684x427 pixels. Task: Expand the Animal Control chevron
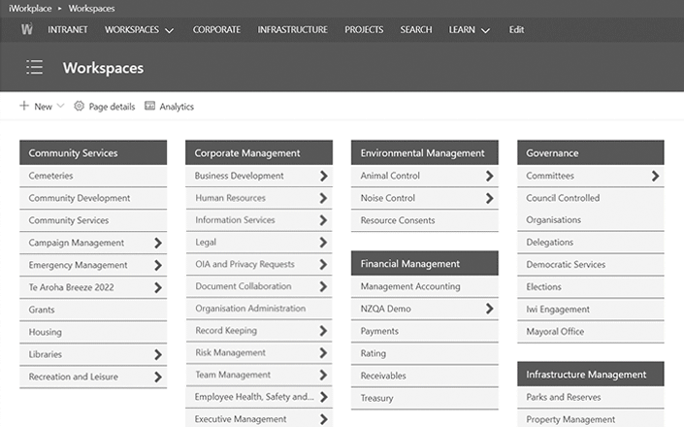tap(489, 176)
